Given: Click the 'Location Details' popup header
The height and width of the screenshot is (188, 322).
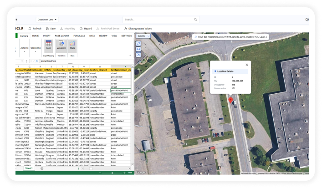Looking at the screenshot, I should pos(230,71).
